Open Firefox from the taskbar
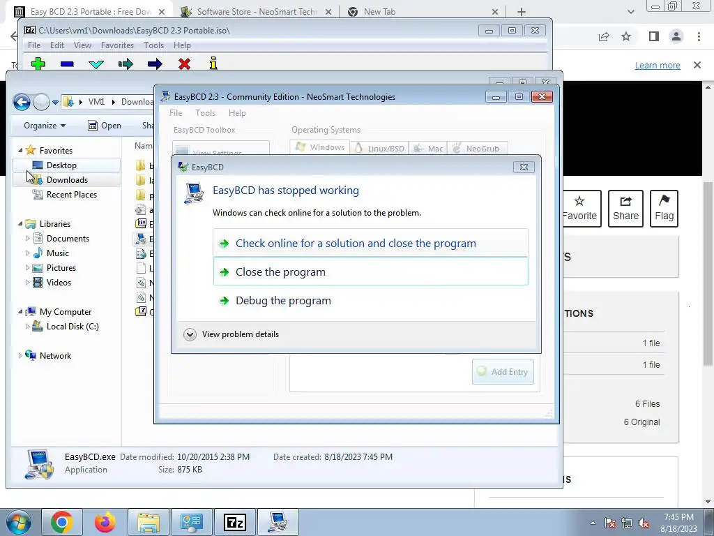The image size is (714, 536). pos(105,522)
